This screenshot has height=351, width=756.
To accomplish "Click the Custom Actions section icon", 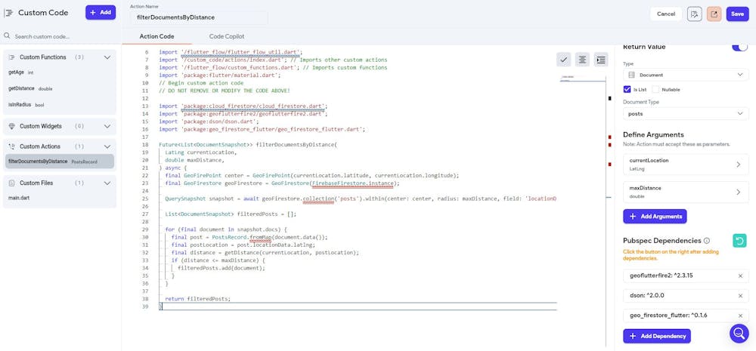I will coord(12,146).
